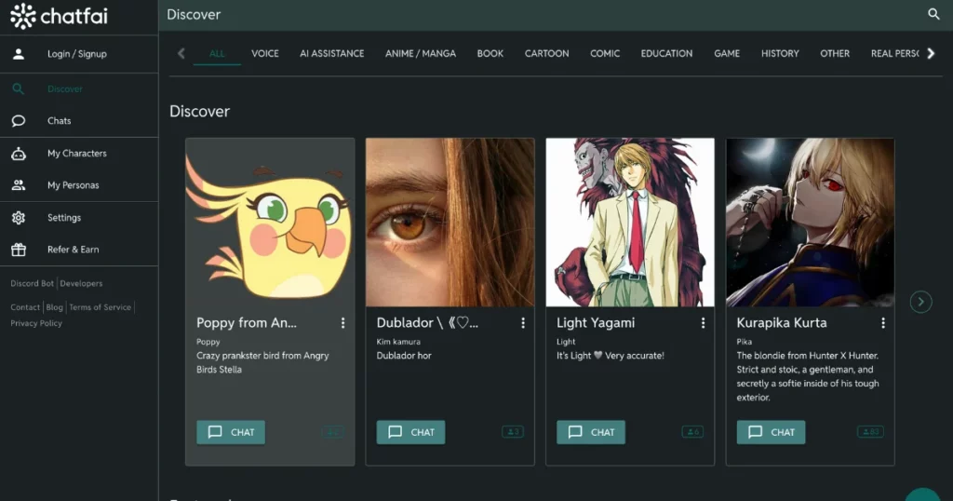Open the Terms of Service link
This screenshot has width=953, height=501.
pos(101,307)
